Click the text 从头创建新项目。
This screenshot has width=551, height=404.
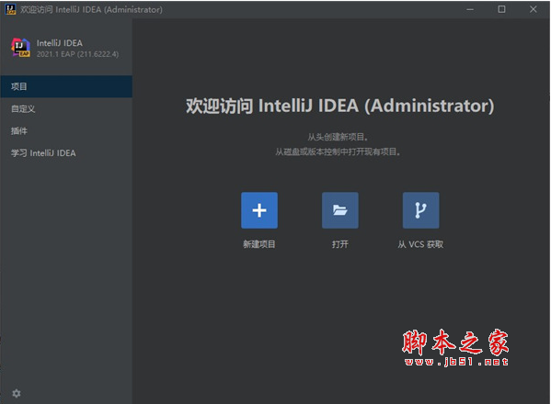[x=338, y=137]
